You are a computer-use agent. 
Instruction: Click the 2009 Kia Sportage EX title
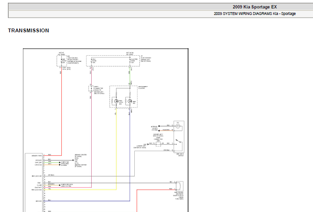tap(255, 7)
